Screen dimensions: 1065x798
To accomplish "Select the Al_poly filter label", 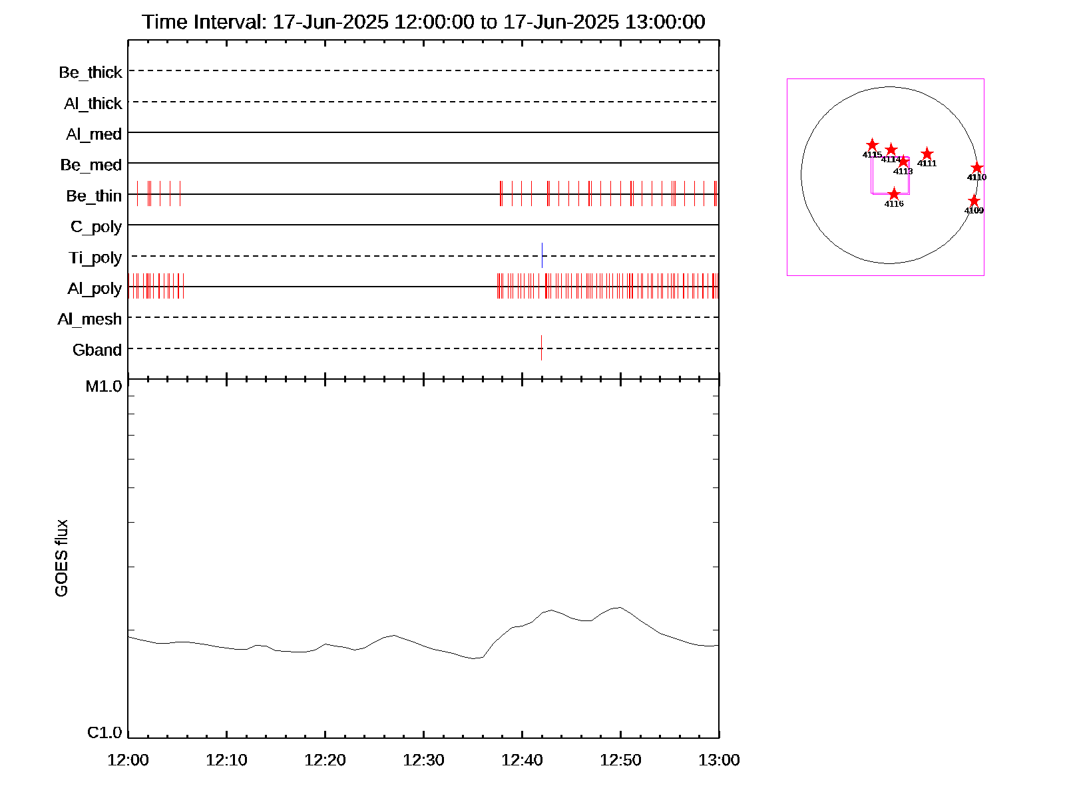I will point(95,289).
